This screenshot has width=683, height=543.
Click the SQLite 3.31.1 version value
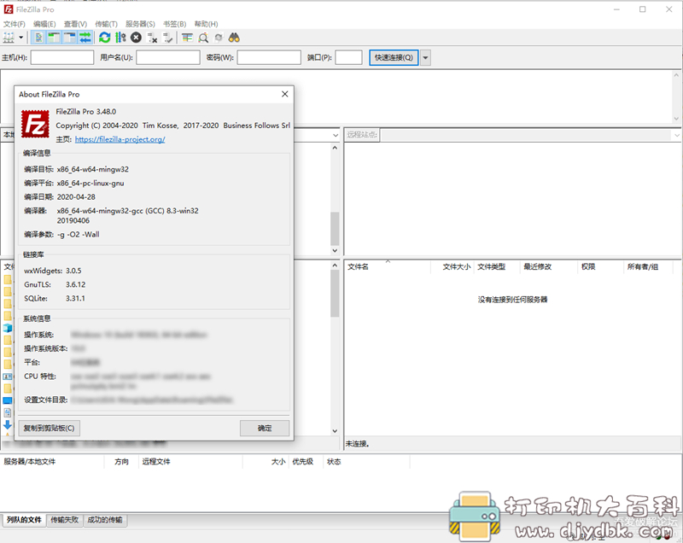point(75,298)
